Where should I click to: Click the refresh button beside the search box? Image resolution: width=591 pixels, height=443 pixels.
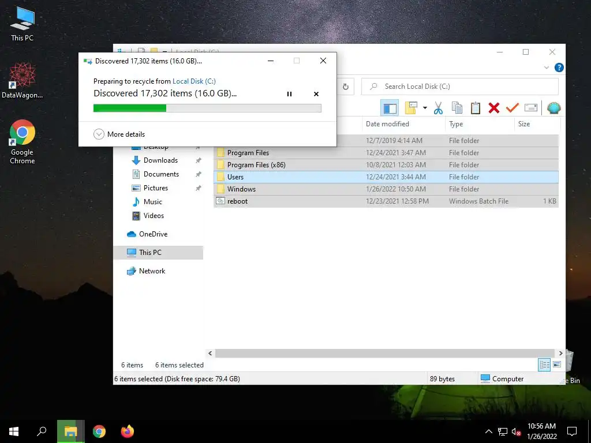(x=346, y=87)
